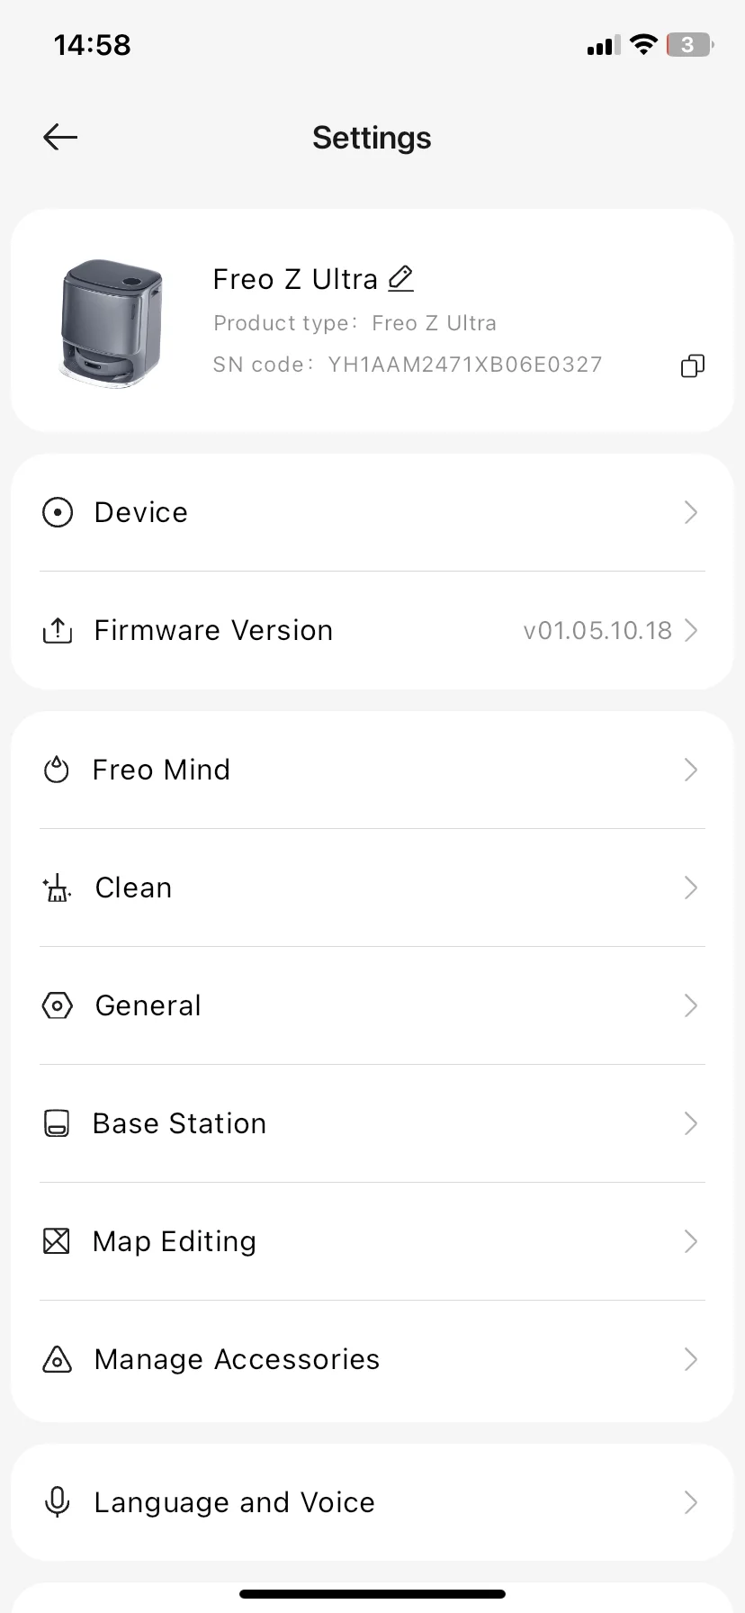Select the Map Editing label
Screen dimensions: 745x1613
coord(175,1241)
